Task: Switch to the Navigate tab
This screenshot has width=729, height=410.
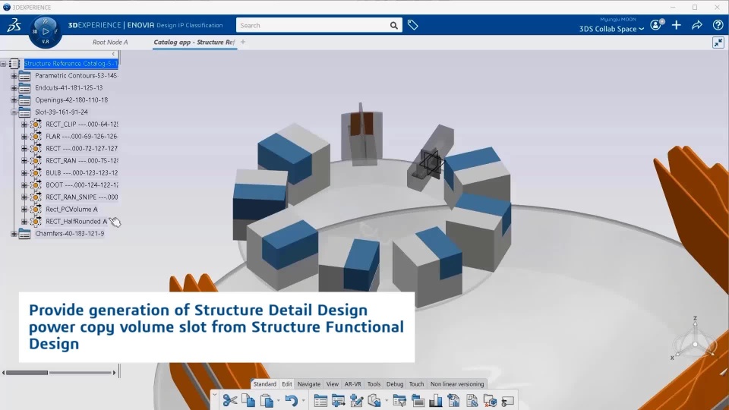Action: pos(309,384)
